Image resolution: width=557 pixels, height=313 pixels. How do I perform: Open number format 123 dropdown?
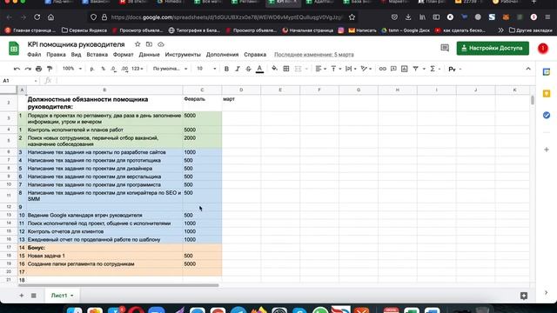138,69
